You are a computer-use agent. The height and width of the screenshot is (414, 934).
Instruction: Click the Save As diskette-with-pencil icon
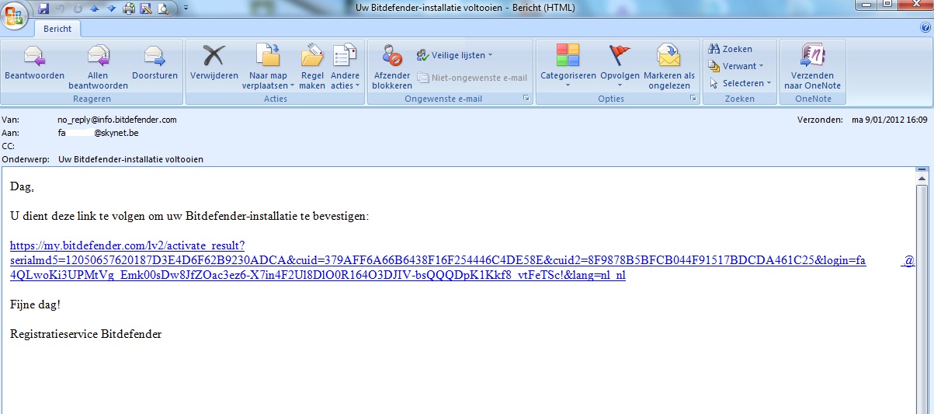click(x=145, y=9)
